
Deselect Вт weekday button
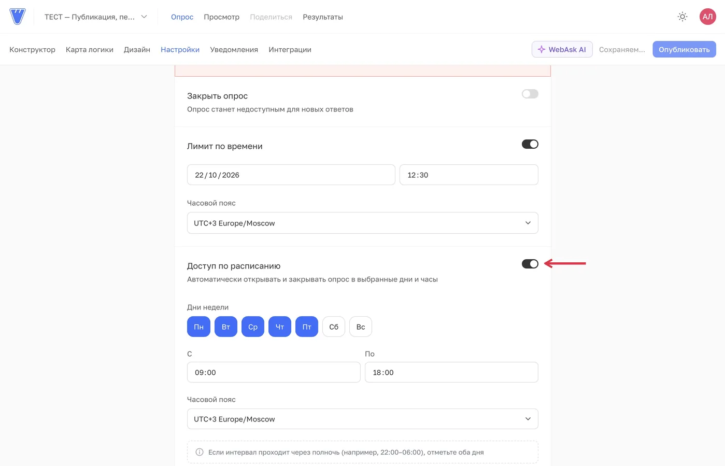(x=226, y=327)
